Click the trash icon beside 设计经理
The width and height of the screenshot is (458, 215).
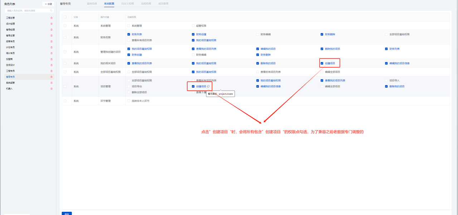click(52, 24)
